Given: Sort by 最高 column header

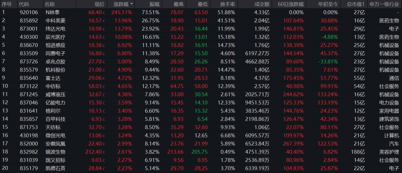Looking at the screenshot, I should [x=179, y=4].
